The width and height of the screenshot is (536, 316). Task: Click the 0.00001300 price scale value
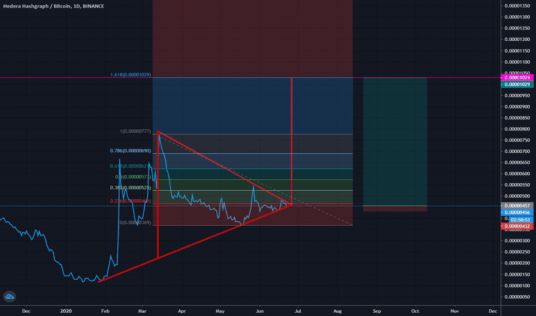coord(517,17)
